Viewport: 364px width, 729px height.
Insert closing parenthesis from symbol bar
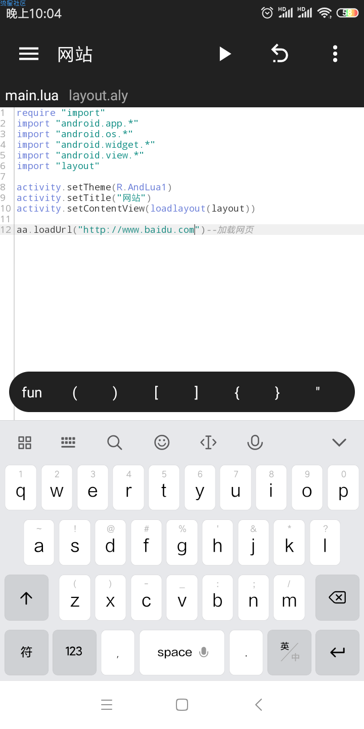[x=115, y=392]
